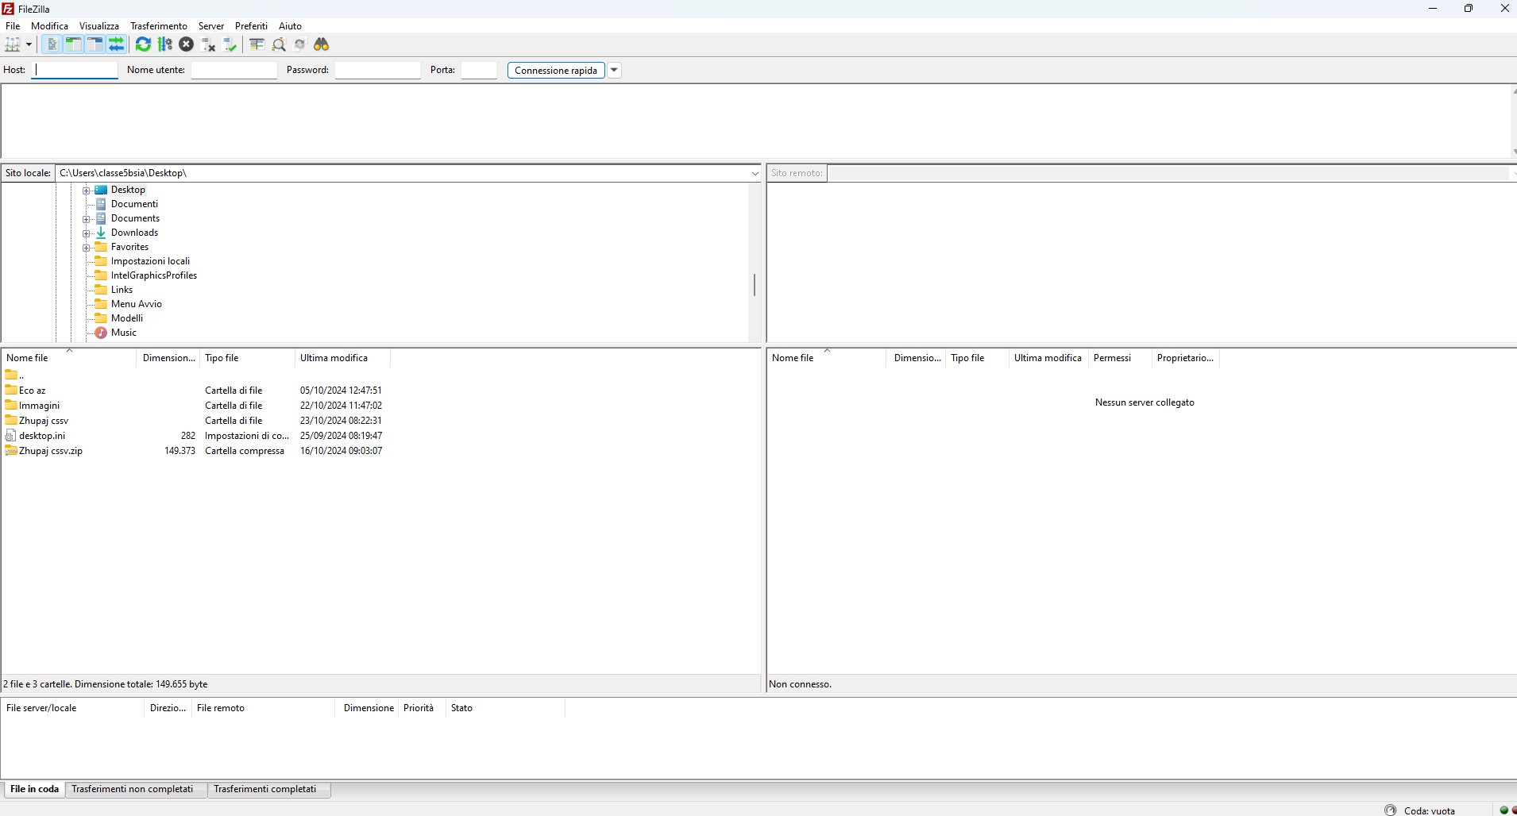
Task: Expand the Downloads tree node
Action: [87, 233]
